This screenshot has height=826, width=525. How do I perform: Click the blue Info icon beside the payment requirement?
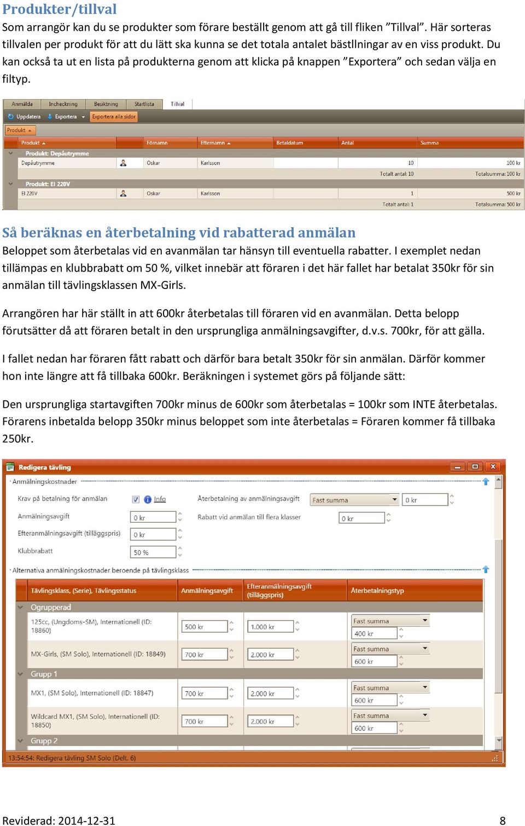(148, 499)
